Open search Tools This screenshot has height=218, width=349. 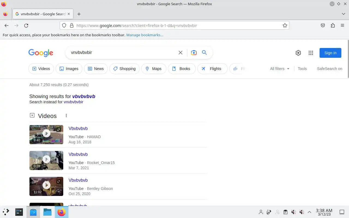[302, 69]
